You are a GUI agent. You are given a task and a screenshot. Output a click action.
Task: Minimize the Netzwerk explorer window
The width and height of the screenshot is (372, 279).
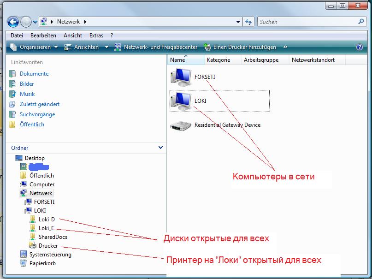(x=331, y=6)
